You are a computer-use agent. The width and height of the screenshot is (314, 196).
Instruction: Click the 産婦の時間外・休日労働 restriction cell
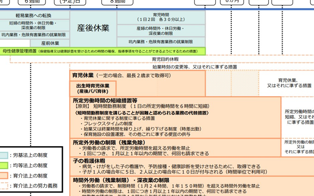(161, 31)
